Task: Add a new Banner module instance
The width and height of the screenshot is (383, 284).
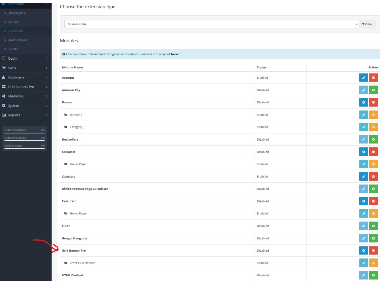Action: click(363, 102)
